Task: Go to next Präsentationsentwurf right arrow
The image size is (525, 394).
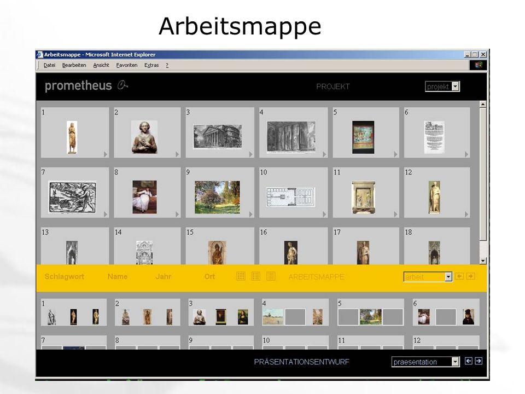Action: (479, 361)
